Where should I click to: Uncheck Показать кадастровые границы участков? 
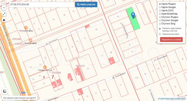click(x=160, y=29)
